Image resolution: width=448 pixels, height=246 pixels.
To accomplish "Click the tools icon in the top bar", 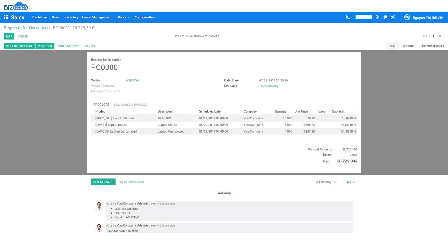I will [x=392, y=17].
